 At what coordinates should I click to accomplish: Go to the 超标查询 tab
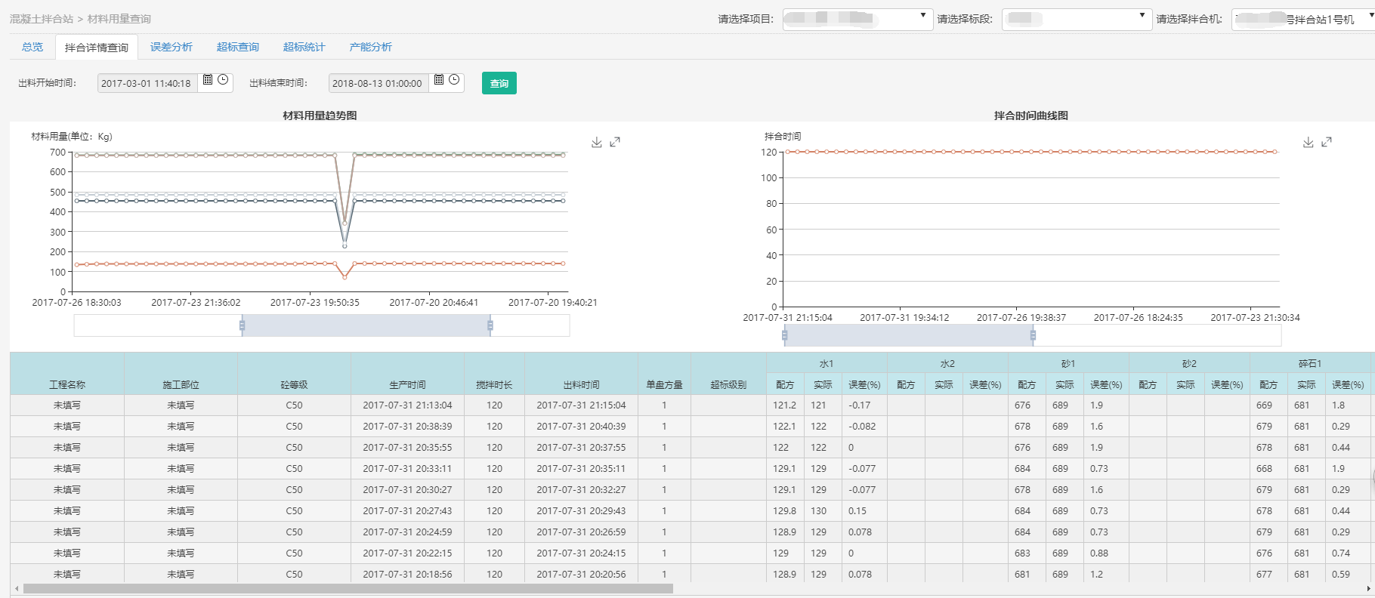(238, 47)
